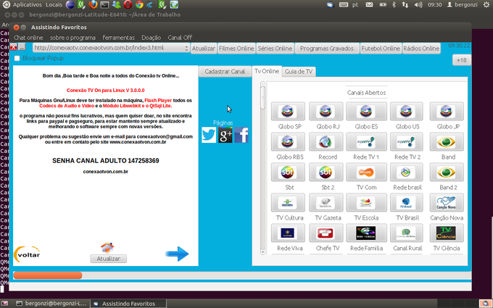The width and height of the screenshot is (493, 308).
Task: Click the red X stop button beside URL
Action: tap(13, 47)
